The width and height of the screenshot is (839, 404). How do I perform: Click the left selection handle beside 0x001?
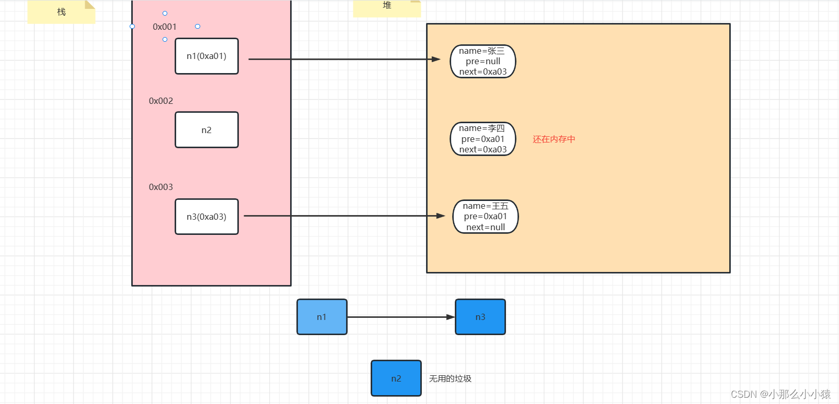[132, 26]
